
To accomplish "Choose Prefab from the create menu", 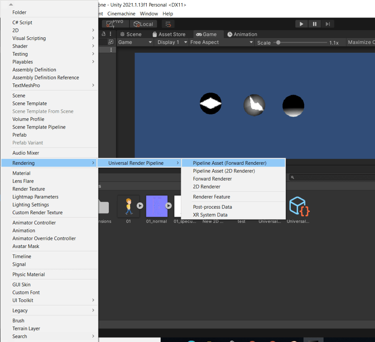I will pos(50,135).
